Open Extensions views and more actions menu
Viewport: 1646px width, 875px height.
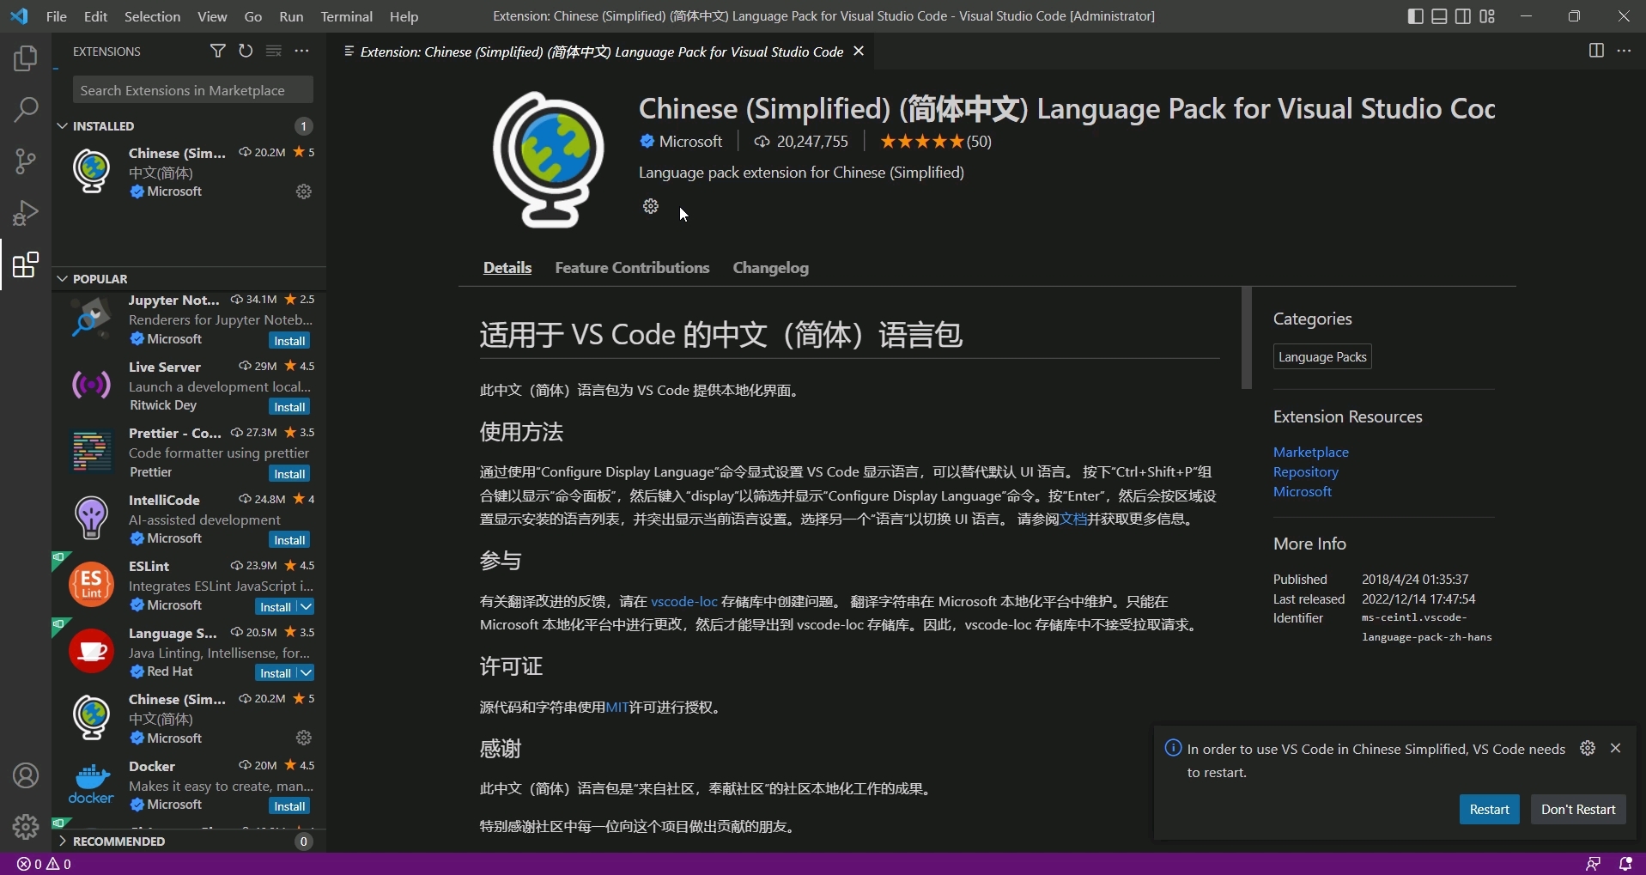[301, 52]
